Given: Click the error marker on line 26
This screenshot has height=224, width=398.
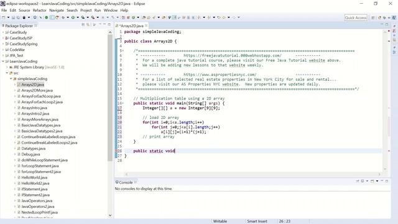Looking at the screenshot, I should tap(116, 151).
